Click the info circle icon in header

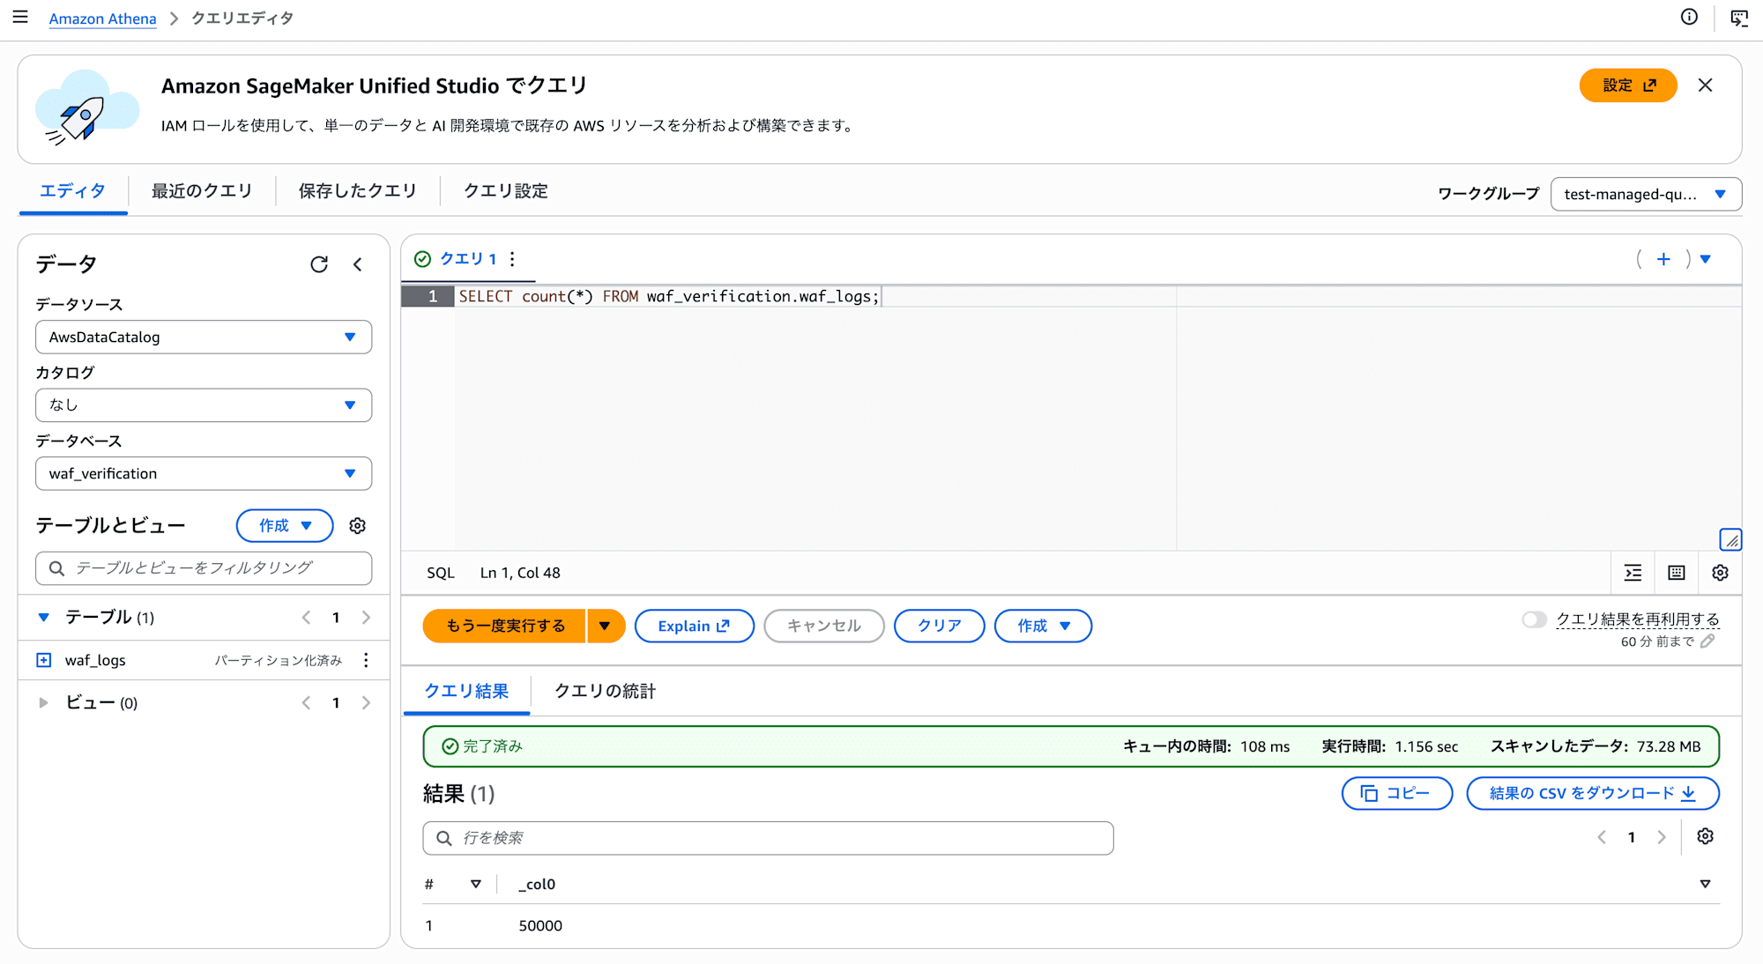pyautogui.click(x=1689, y=17)
